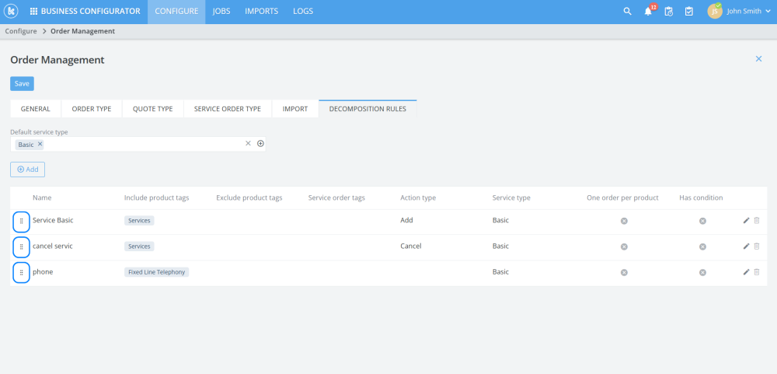Click the Include product tags column header
The height and width of the screenshot is (374, 777).
coord(157,198)
